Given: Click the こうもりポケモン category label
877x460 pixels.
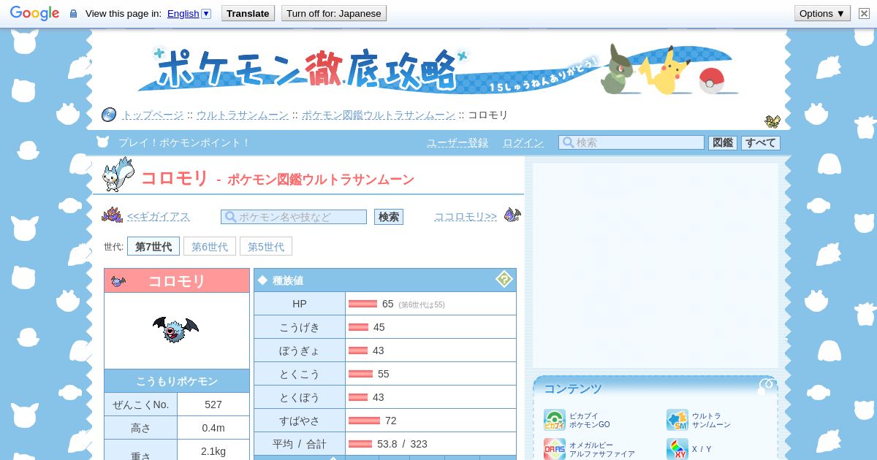Looking at the screenshot, I should pyautogui.click(x=177, y=381).
